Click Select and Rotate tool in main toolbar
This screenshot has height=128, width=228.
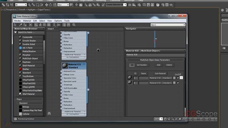[x=51, y=5]
